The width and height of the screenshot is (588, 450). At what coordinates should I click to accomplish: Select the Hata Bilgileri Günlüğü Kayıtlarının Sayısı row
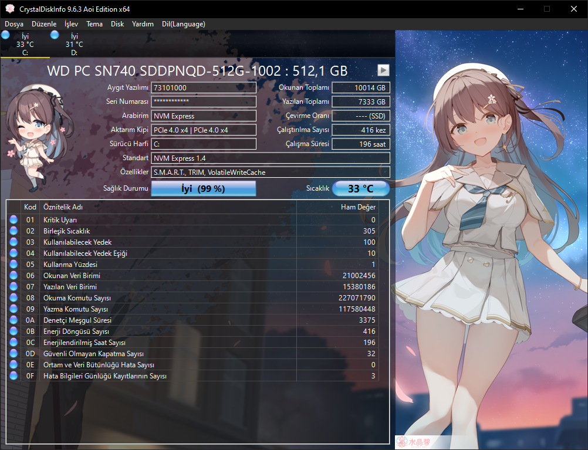point(192,375)
